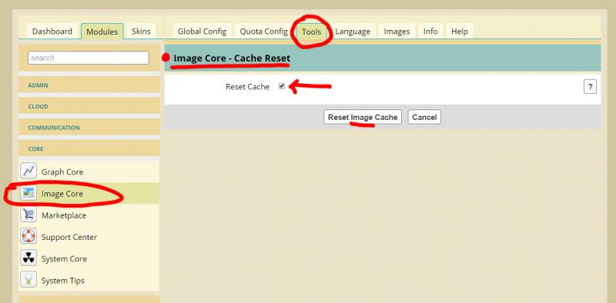Viewport: 616px width, 303px height.
Task: Expand the CLOUD module category
Action: [89, 106]
